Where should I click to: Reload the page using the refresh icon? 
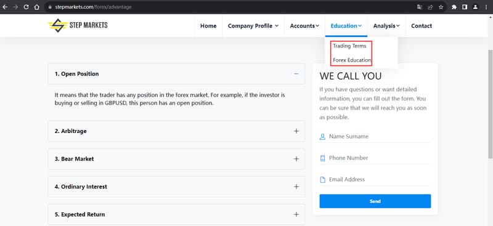[26, 7]
